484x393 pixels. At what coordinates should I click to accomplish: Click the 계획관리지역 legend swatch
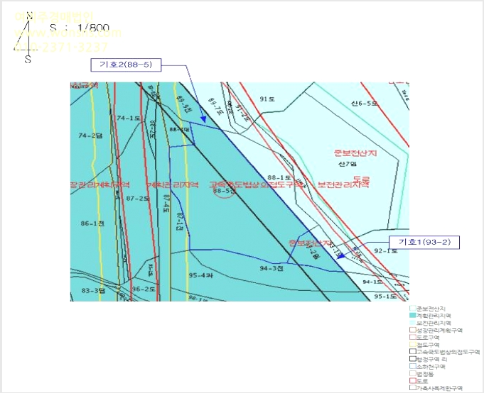tap(413, 316)
